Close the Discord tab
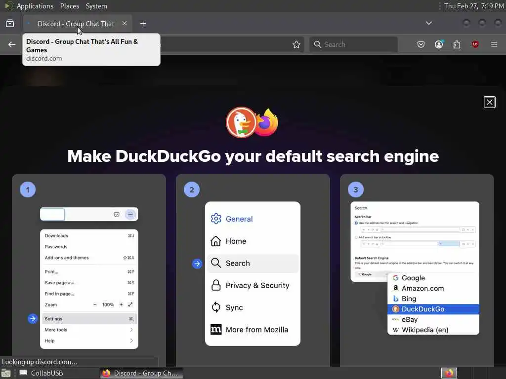 click(x=125, y=23)
